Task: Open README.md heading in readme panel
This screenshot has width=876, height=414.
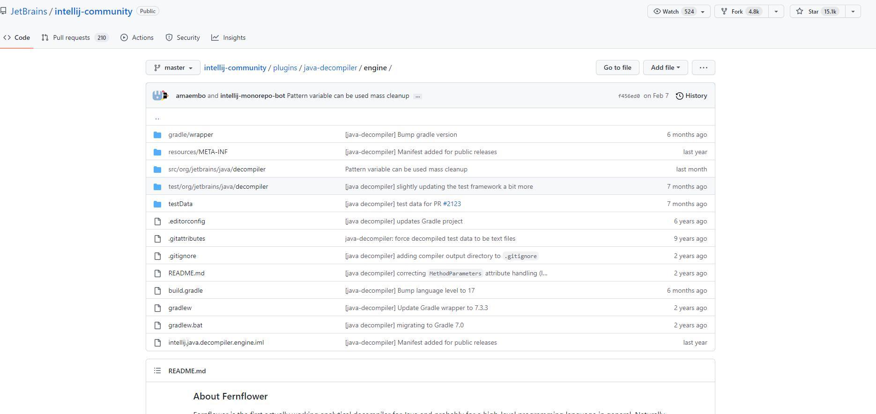Action: click(187, 371)
